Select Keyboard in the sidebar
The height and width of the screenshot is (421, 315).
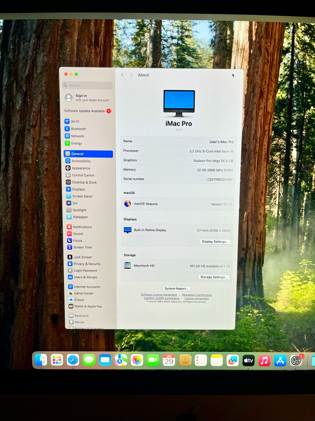click(78, 315)
